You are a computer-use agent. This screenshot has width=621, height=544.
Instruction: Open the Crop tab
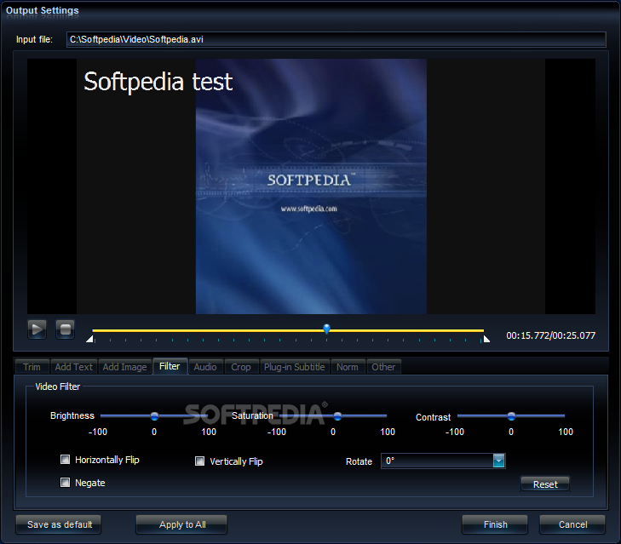click(241, 367)
